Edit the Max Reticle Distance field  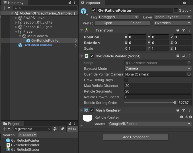(x=158, y=86)
